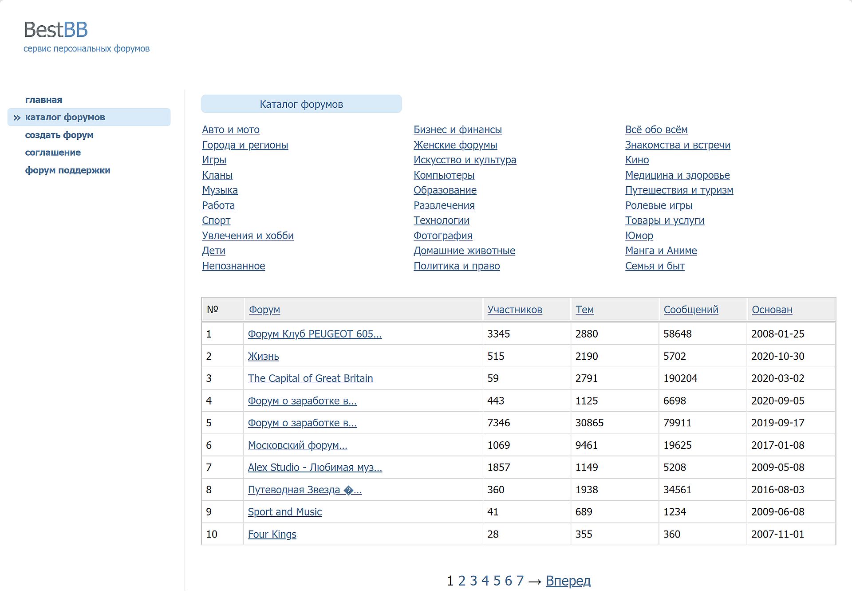The image size is (852, 609).
Task: Open Товары и услуги category
Action: click(665, 220)
